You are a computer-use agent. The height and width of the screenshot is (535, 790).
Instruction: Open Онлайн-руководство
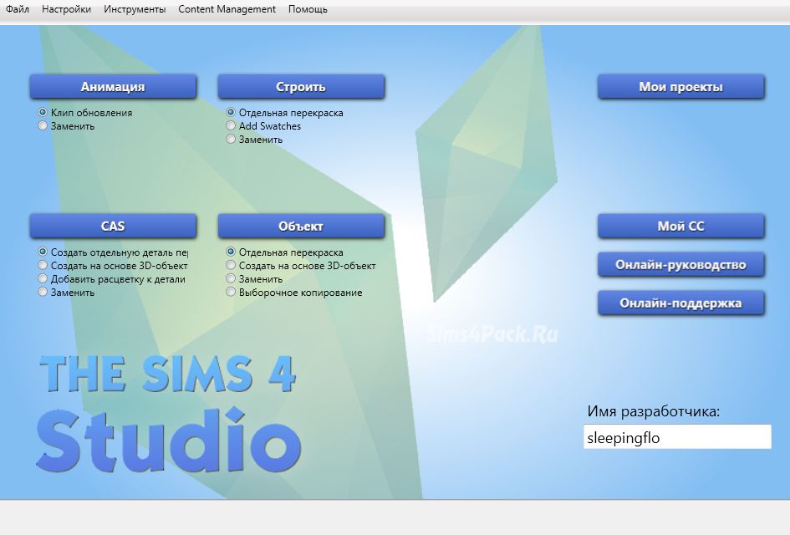680,264
